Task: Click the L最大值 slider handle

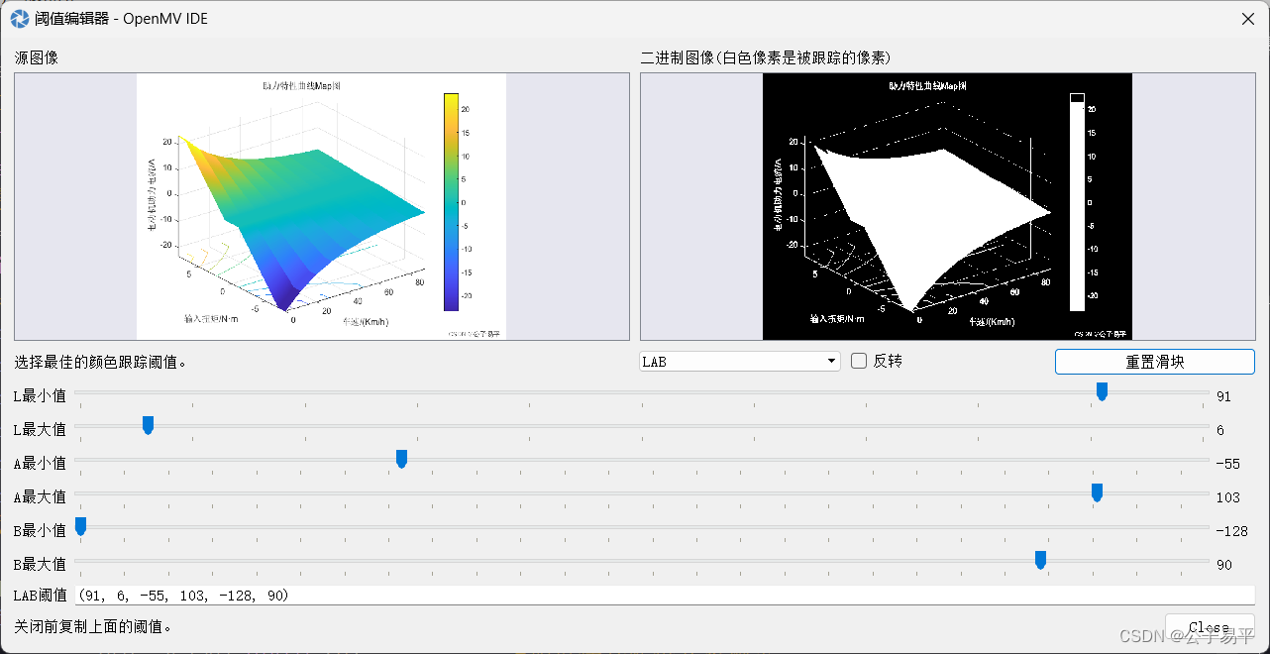Action: click(148, 425)
